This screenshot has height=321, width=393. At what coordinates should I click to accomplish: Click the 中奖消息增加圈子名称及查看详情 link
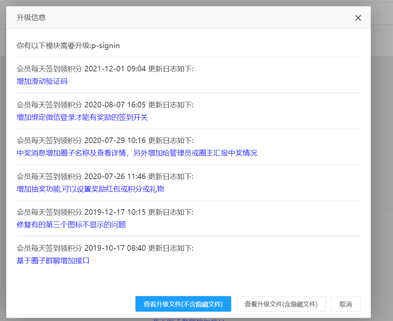point(137,153)
